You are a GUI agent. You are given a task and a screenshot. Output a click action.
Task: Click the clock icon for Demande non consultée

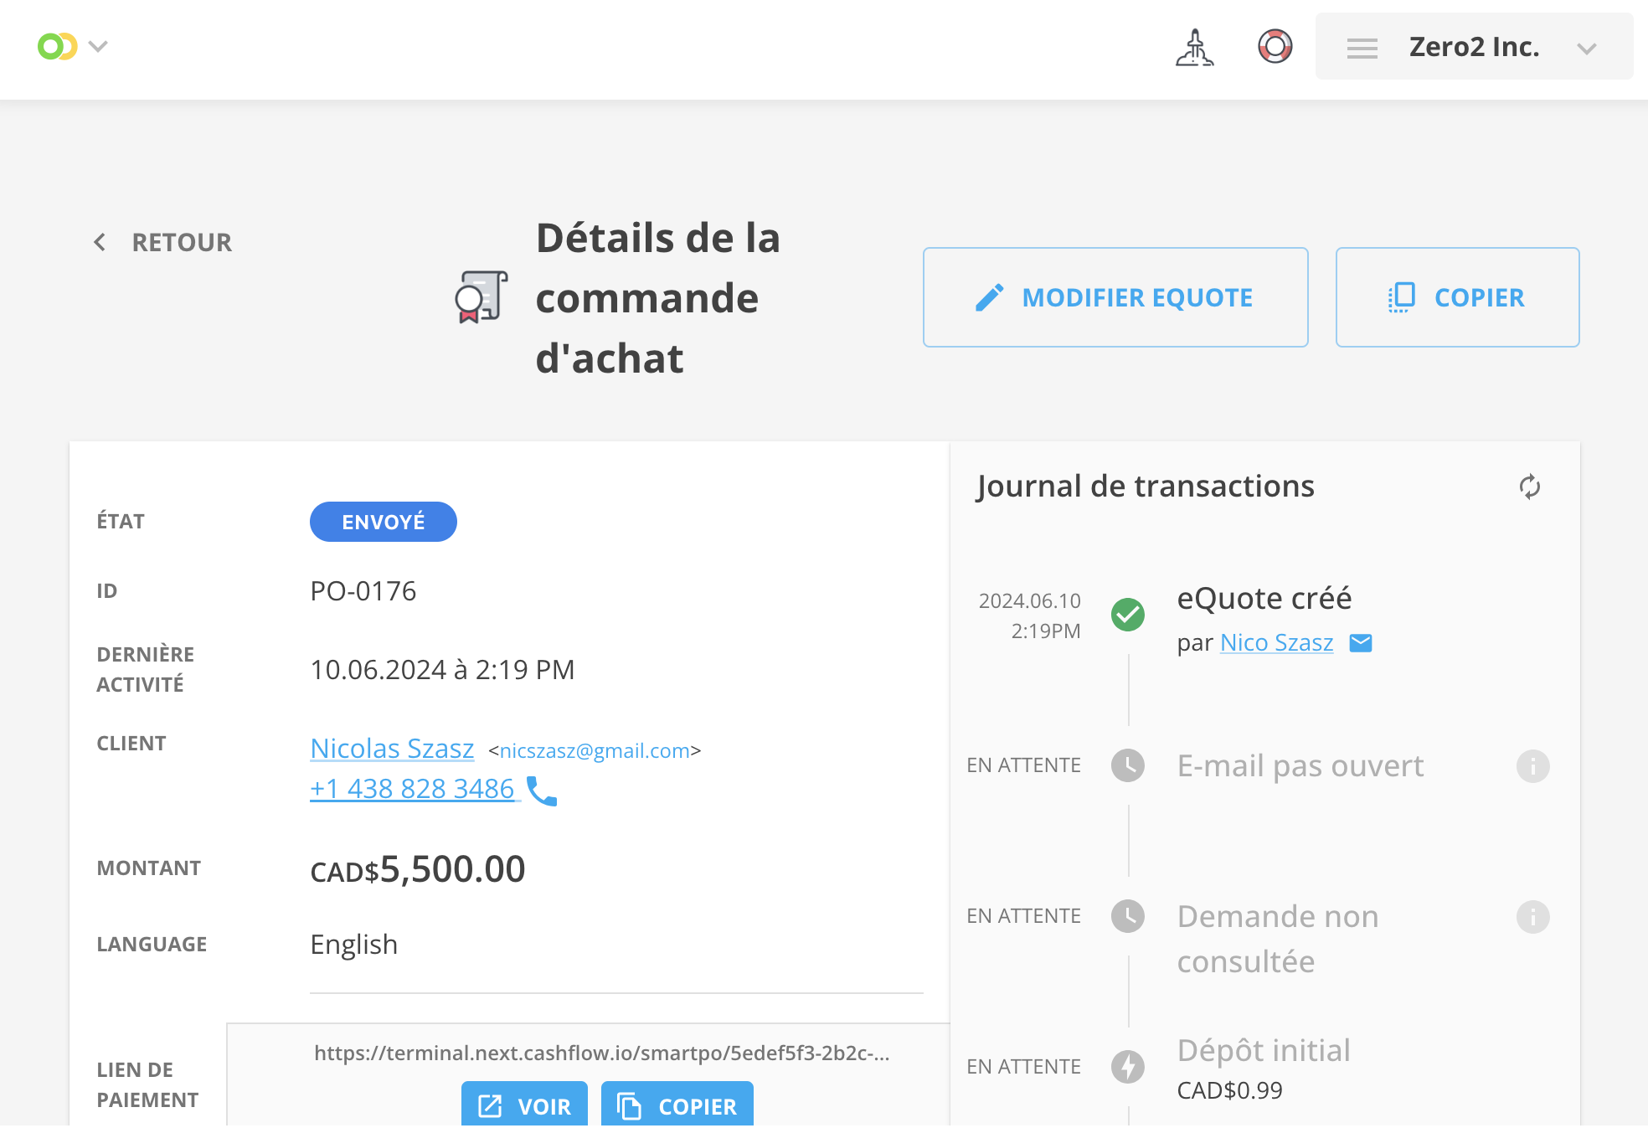(1128, 916)
